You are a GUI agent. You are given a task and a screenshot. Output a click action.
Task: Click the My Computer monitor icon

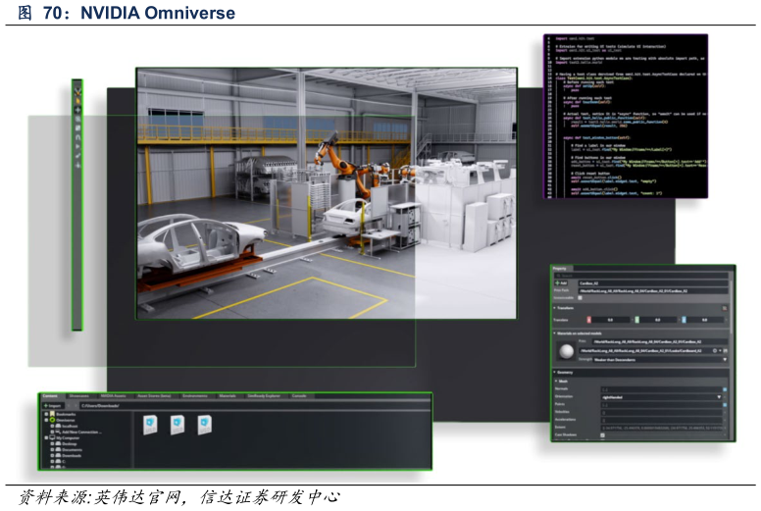pos(52,437)
